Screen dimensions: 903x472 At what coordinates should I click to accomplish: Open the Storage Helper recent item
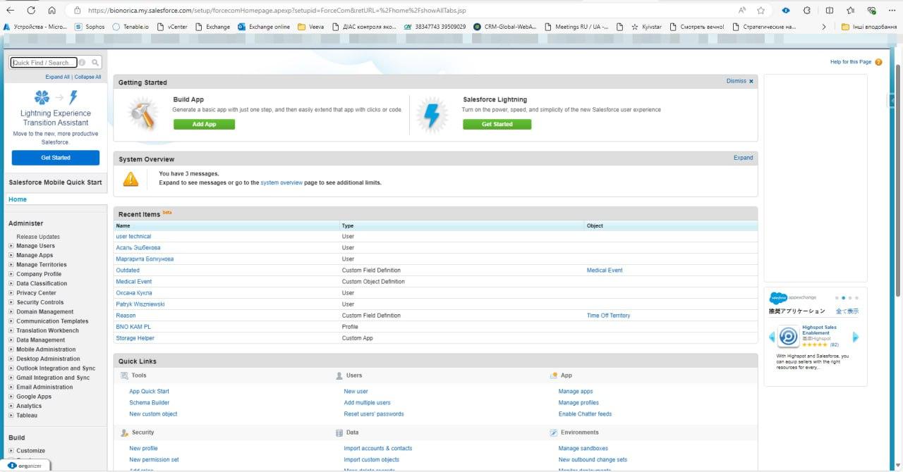(x=135, y=338)
